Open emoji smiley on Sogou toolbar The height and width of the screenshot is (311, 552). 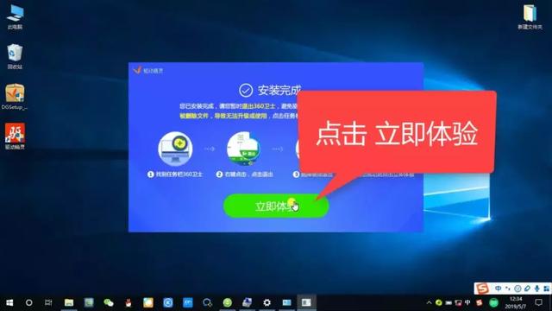(x=517, y=289)
